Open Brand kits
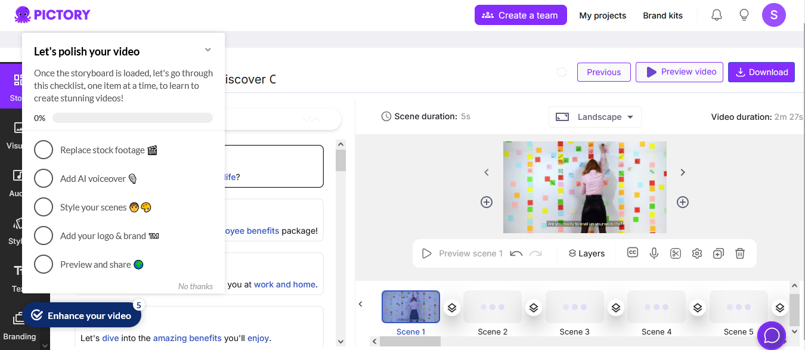 pyautogui.click(x=662, y=16)
